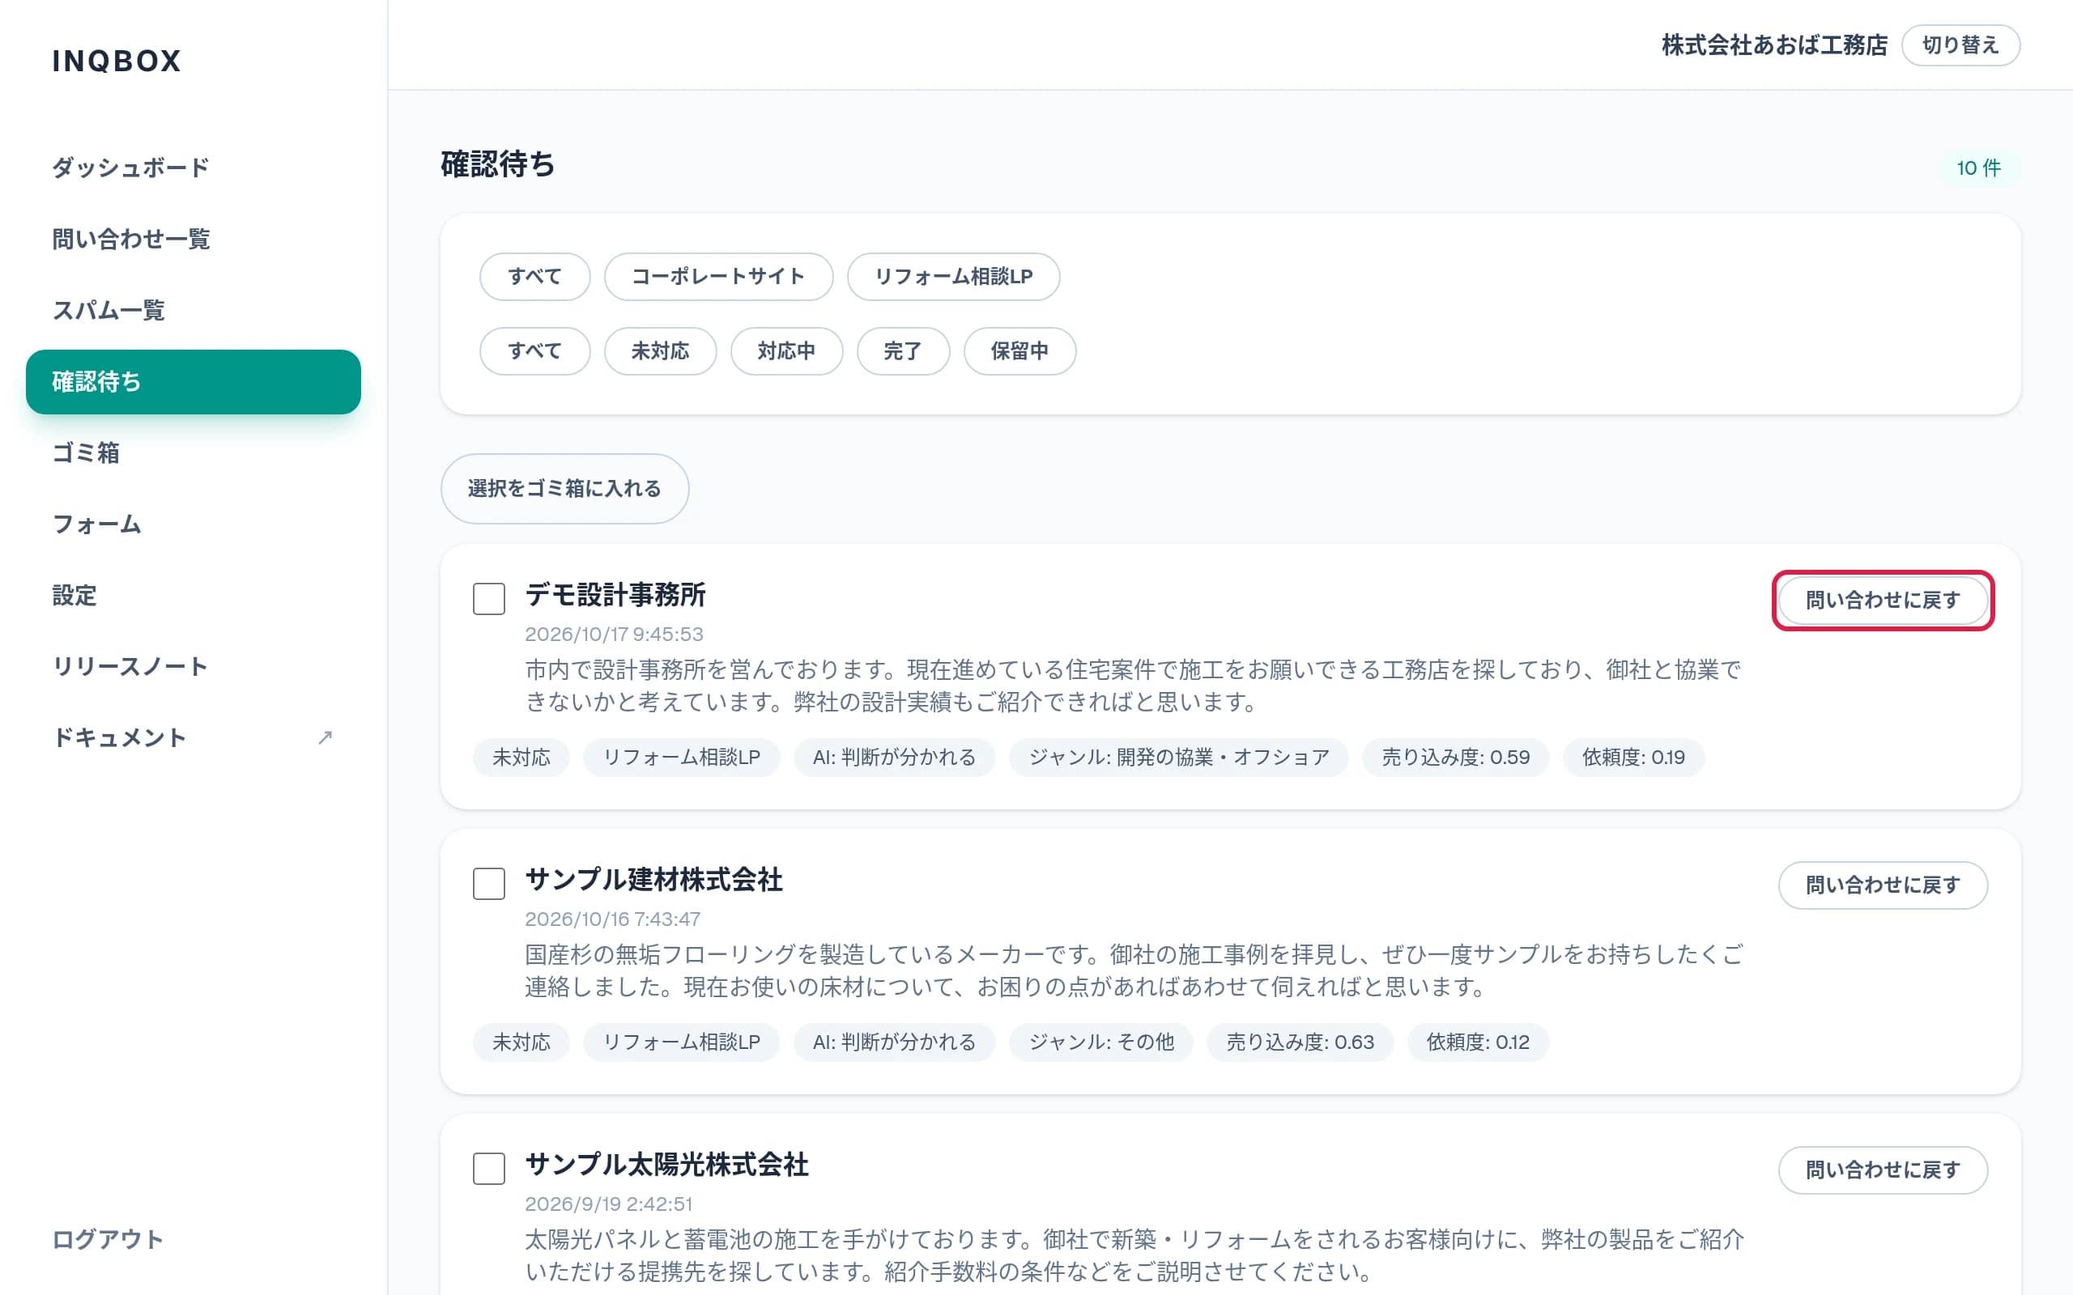Image resolution: width=2073 pixels, height=1295 pixels.
Task: Filter by 未対応 status chip
Action: 660,351
